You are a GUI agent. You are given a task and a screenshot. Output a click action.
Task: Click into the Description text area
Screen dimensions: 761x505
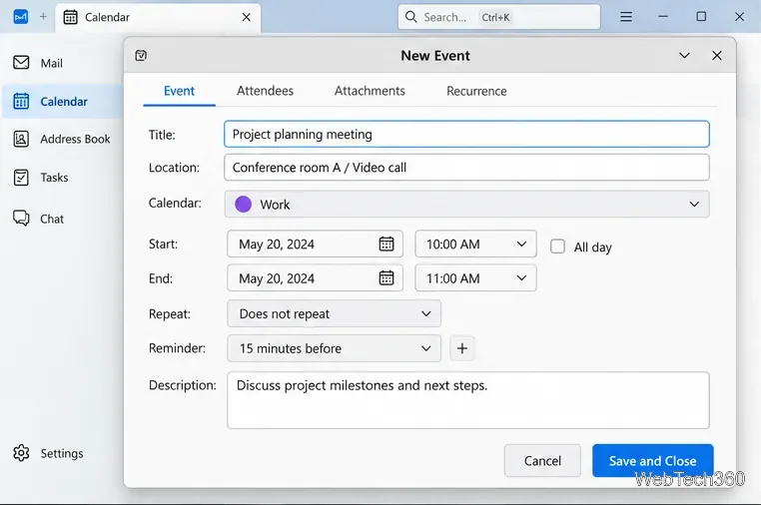point(468,400)
